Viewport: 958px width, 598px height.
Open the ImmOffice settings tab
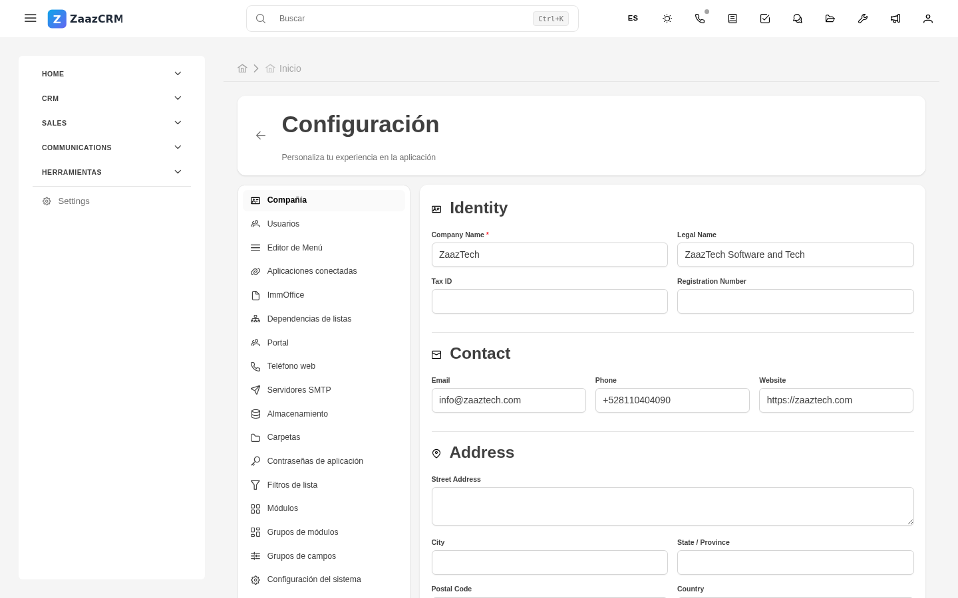[x=324, y=295]
